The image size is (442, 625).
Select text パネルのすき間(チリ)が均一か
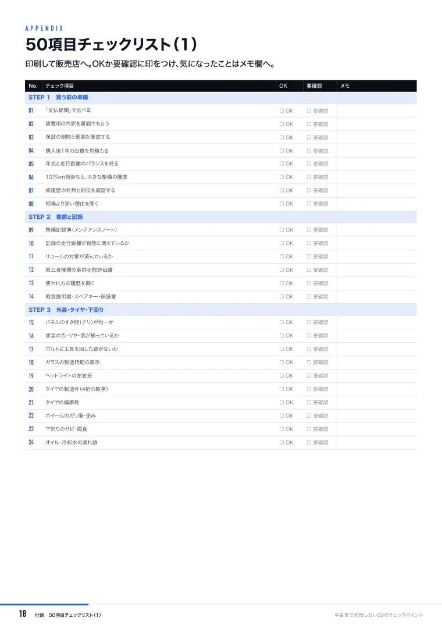click(80, 322)
